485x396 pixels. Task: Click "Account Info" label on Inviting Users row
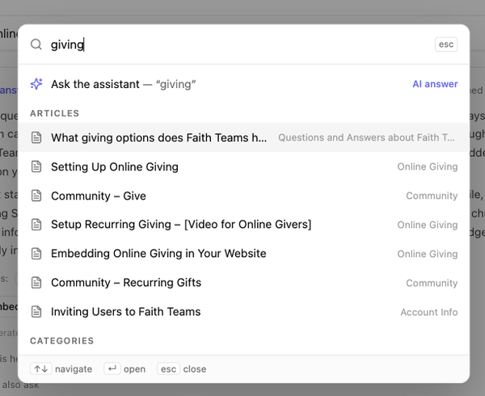click(x=429, y=312)
